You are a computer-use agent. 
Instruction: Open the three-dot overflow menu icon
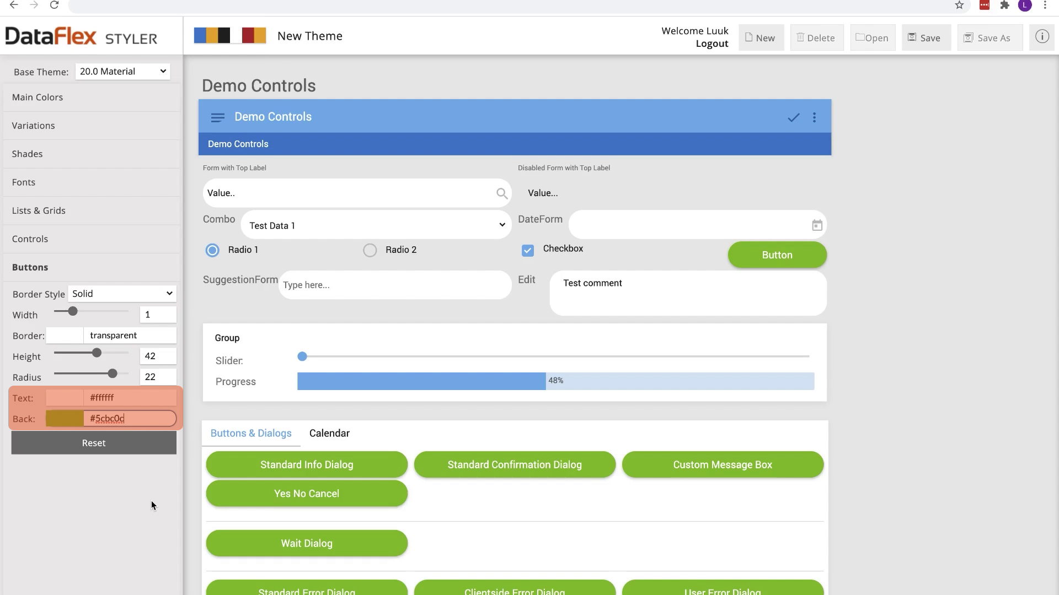(x=814, y=117)
